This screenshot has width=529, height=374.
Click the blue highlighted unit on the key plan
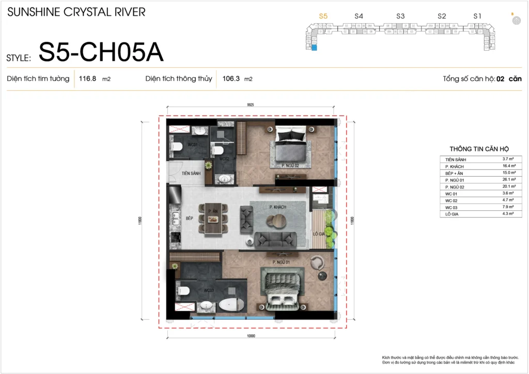click(315, 48)
